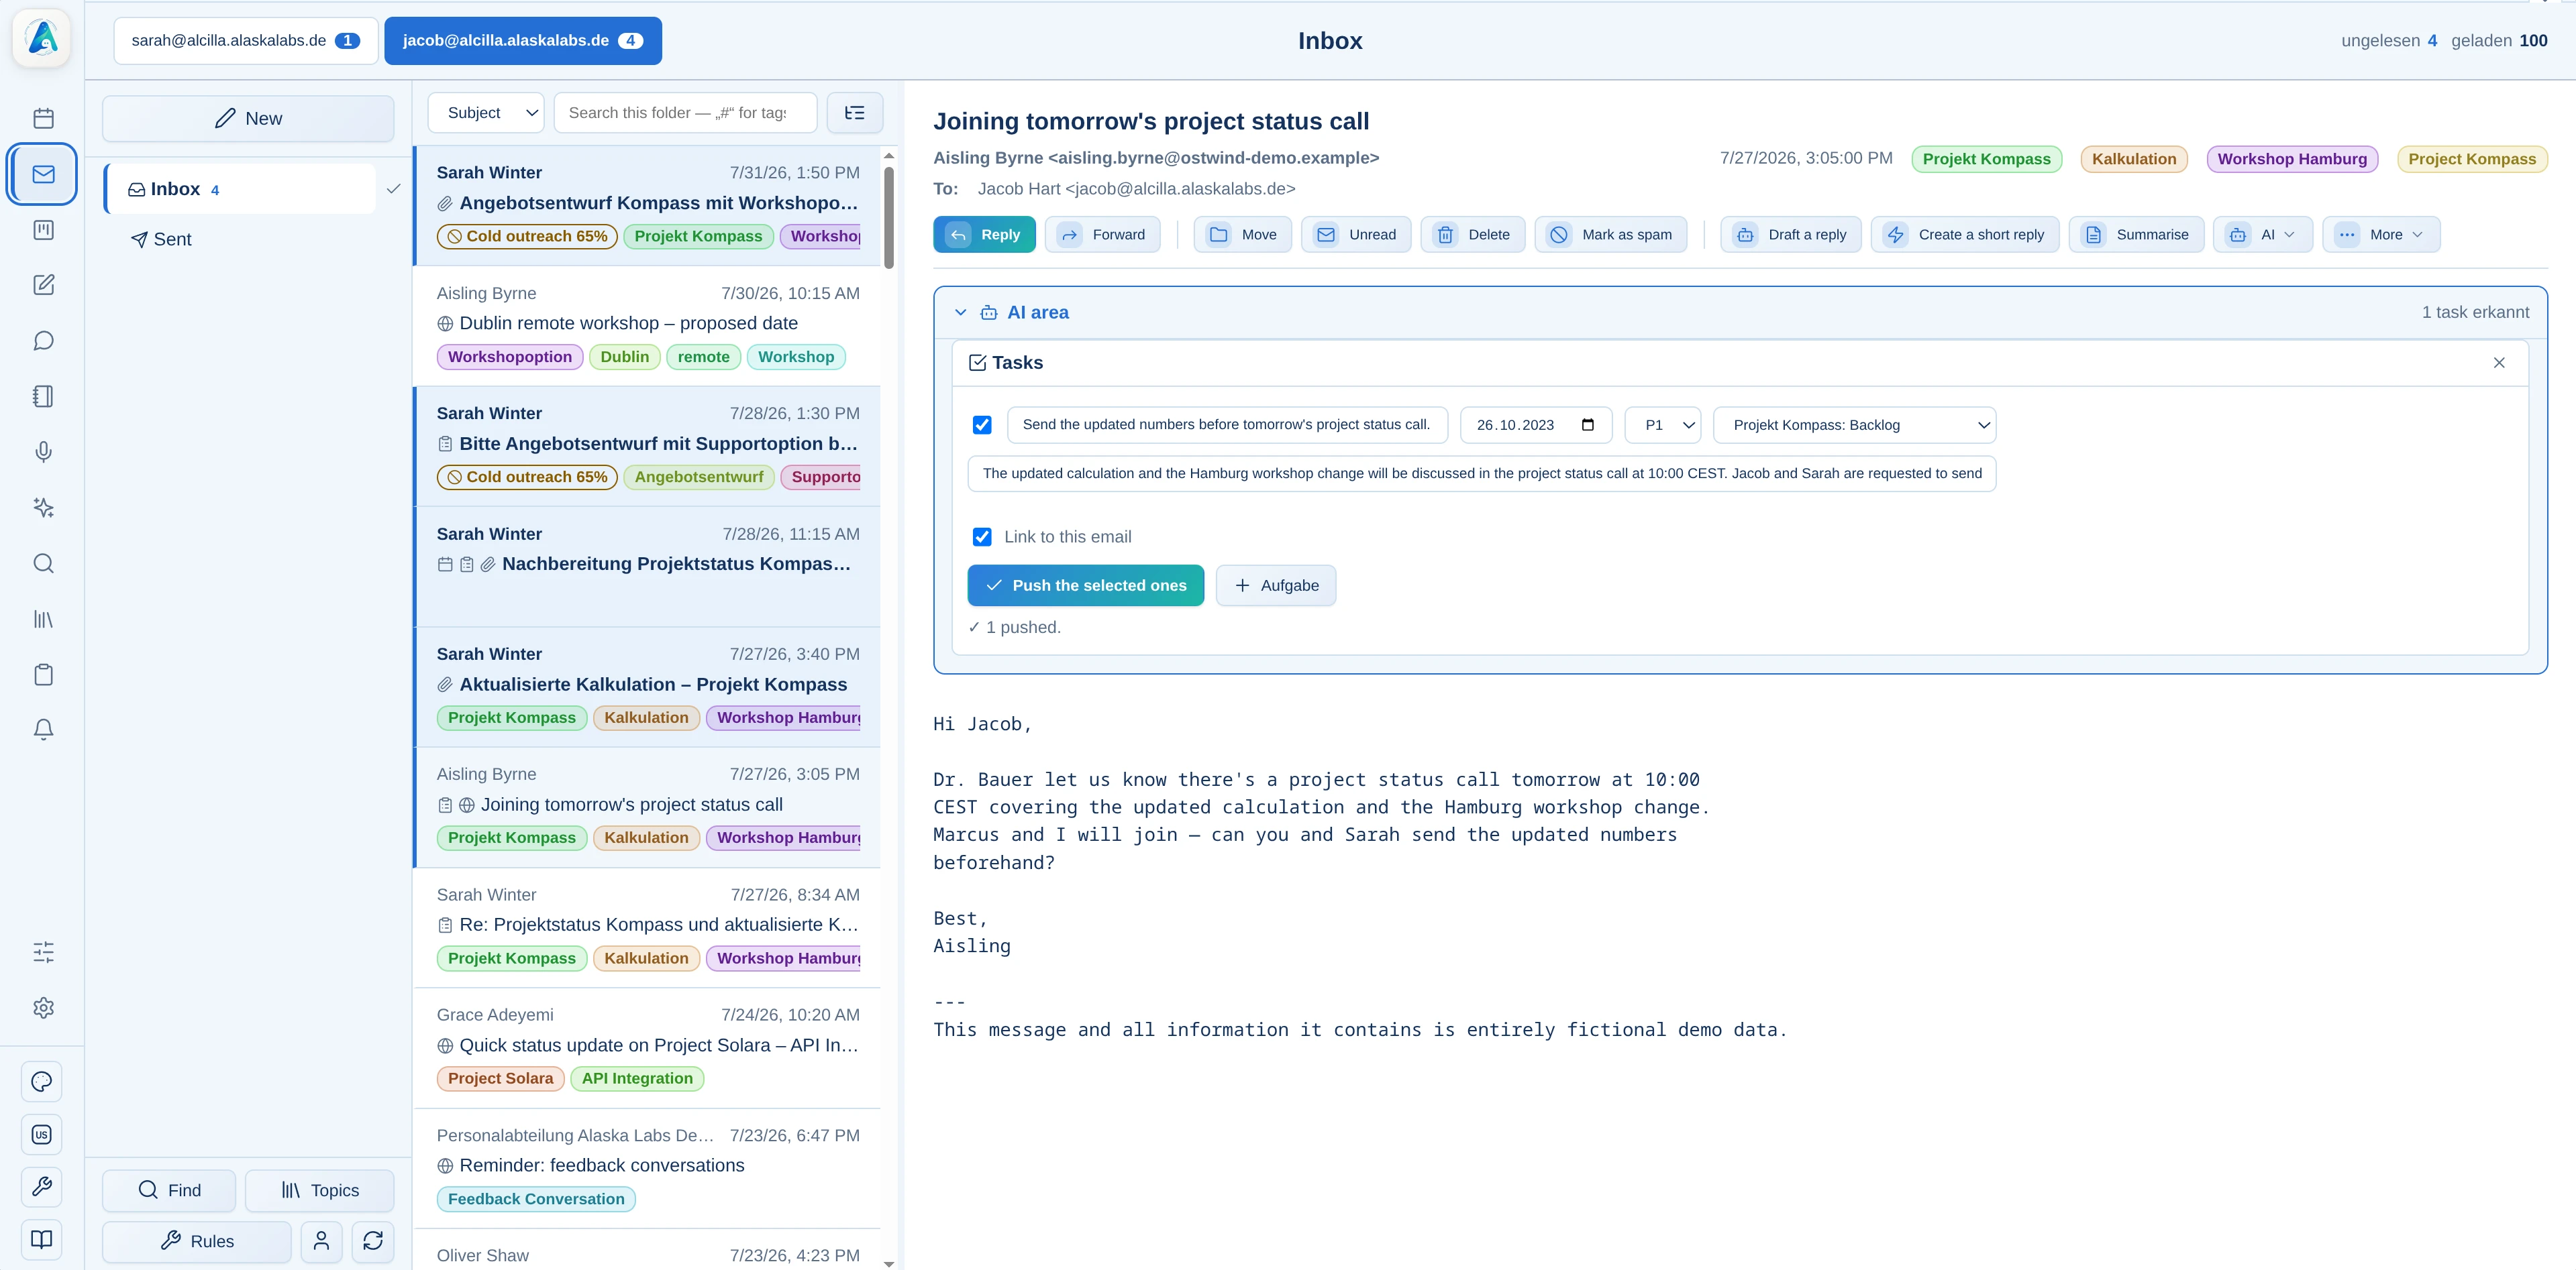2576x1270 pixels.
Task: Reply to Aisling's email
Action: coord(984,235)
